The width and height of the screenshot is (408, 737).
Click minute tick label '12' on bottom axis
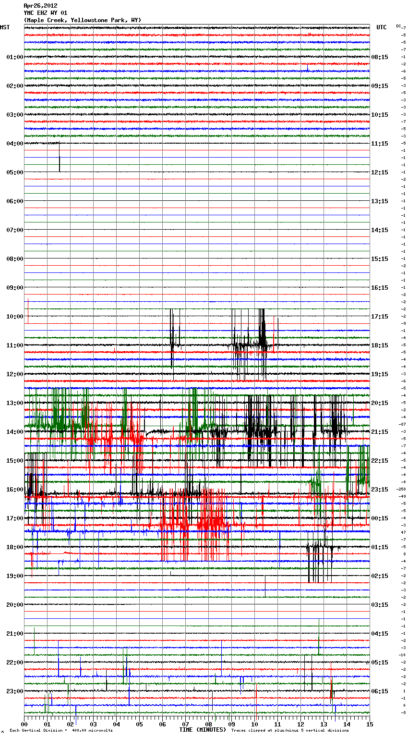coord(301,724)
